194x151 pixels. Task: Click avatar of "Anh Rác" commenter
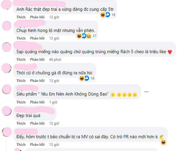click(x=6, y=4)
